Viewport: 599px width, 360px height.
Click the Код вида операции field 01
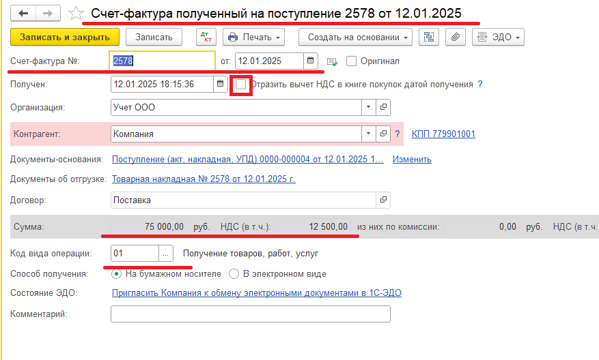coord(135,254)
